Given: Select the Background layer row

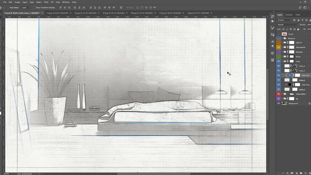Looking at the screenshot, I should click(x=296, y=104).
